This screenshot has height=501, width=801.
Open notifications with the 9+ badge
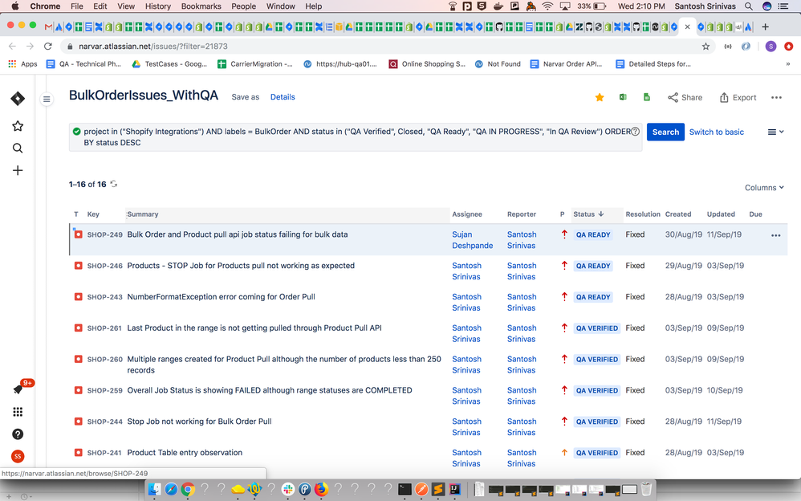pos(19,389)
